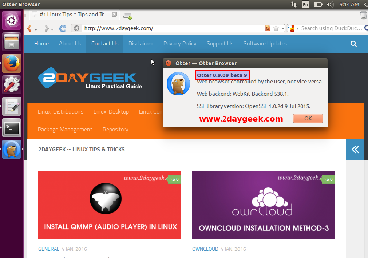This screenshot has height=258, width=368.
Task: Open the Linux-Desktop category
Action: click(x=111, y=112)
